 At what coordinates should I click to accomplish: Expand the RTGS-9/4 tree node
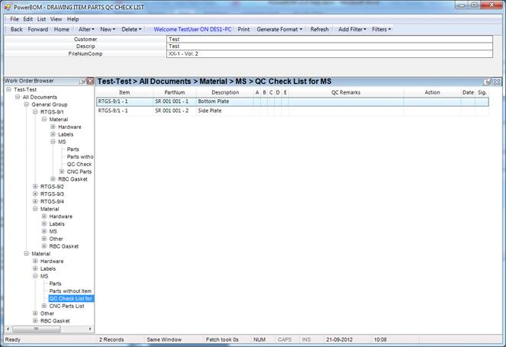pyautogui.click(x=35, y=201)
